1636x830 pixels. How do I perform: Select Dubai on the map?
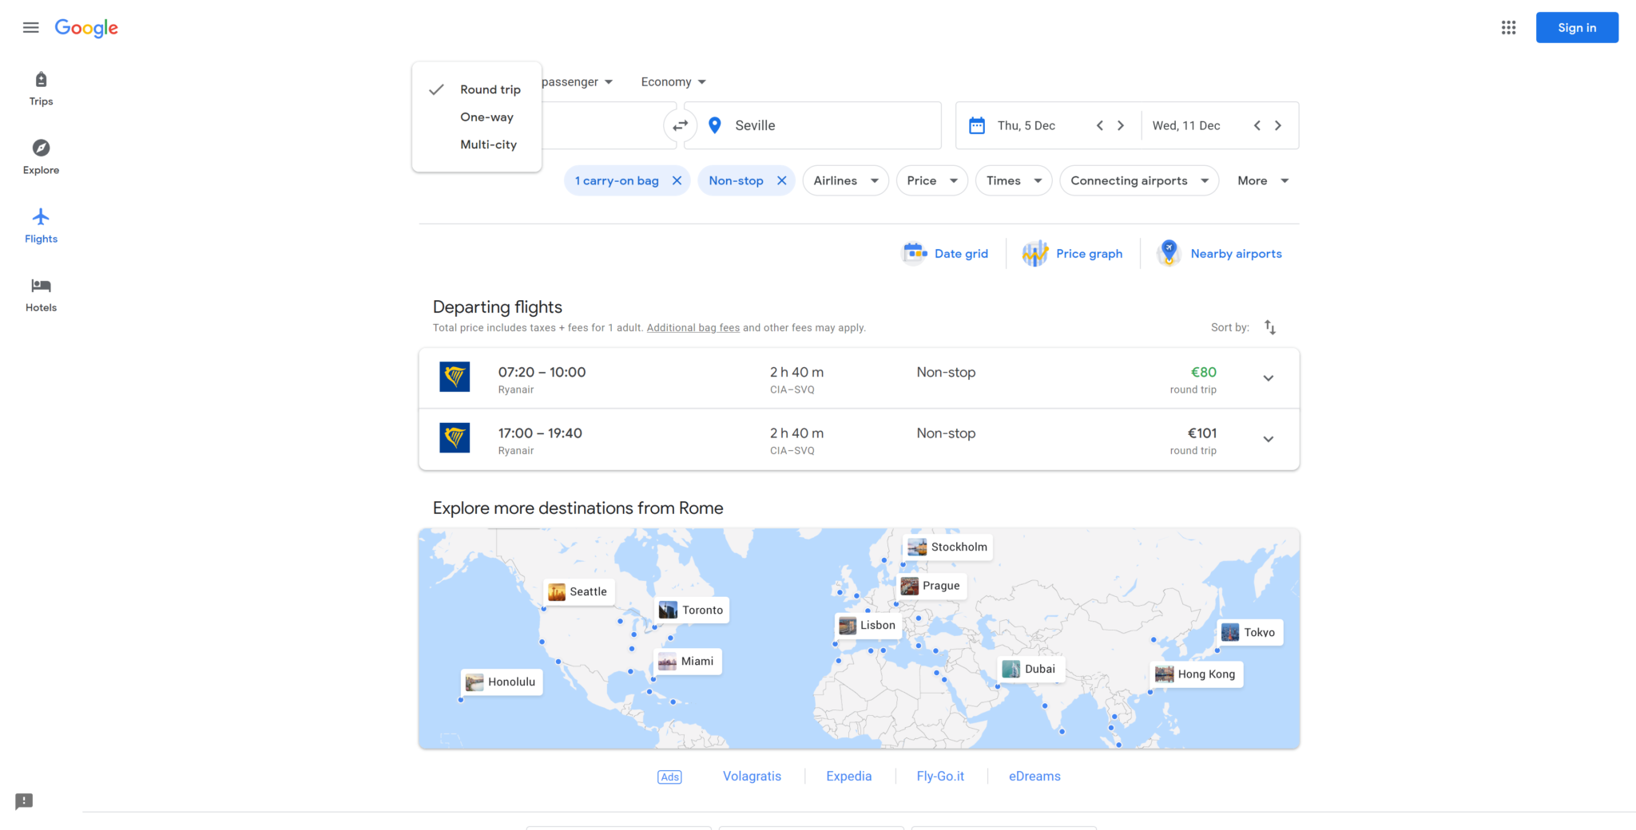1031,670
